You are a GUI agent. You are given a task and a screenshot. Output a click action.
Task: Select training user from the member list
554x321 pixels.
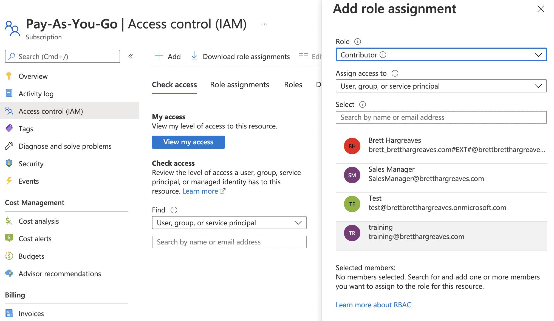(441, 236)
